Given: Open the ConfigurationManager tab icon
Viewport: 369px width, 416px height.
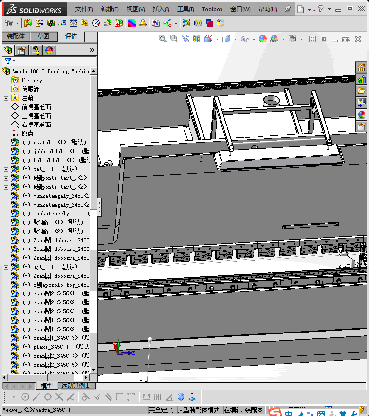Looking at the screenshot, I should pos(36,50).
